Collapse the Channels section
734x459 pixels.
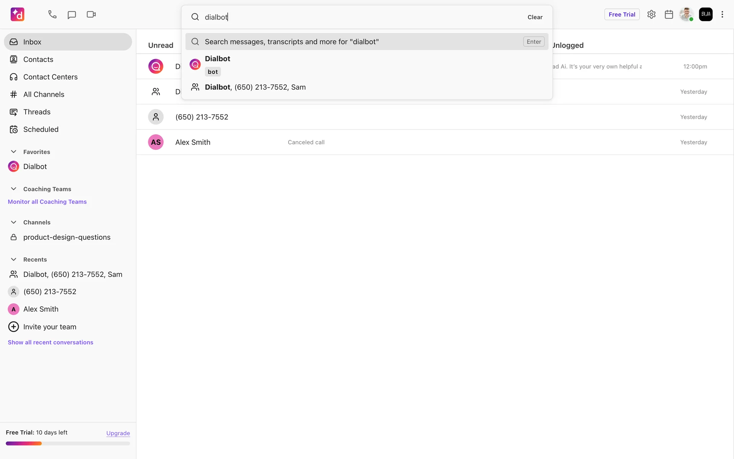pyautogui.click(x=13, y=222)
